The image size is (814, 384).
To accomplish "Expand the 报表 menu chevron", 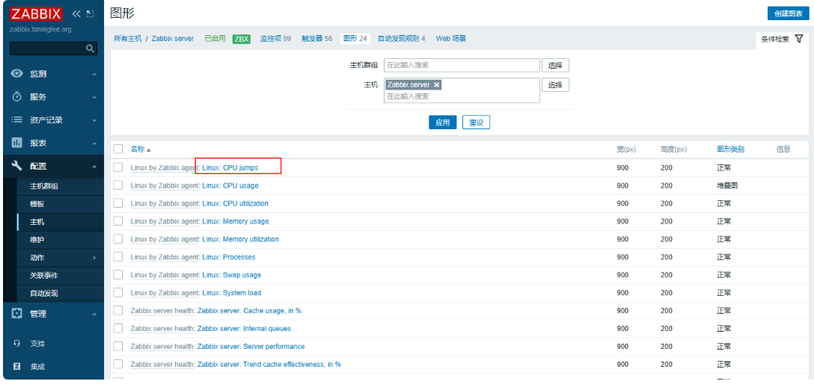I will [94, 143].
